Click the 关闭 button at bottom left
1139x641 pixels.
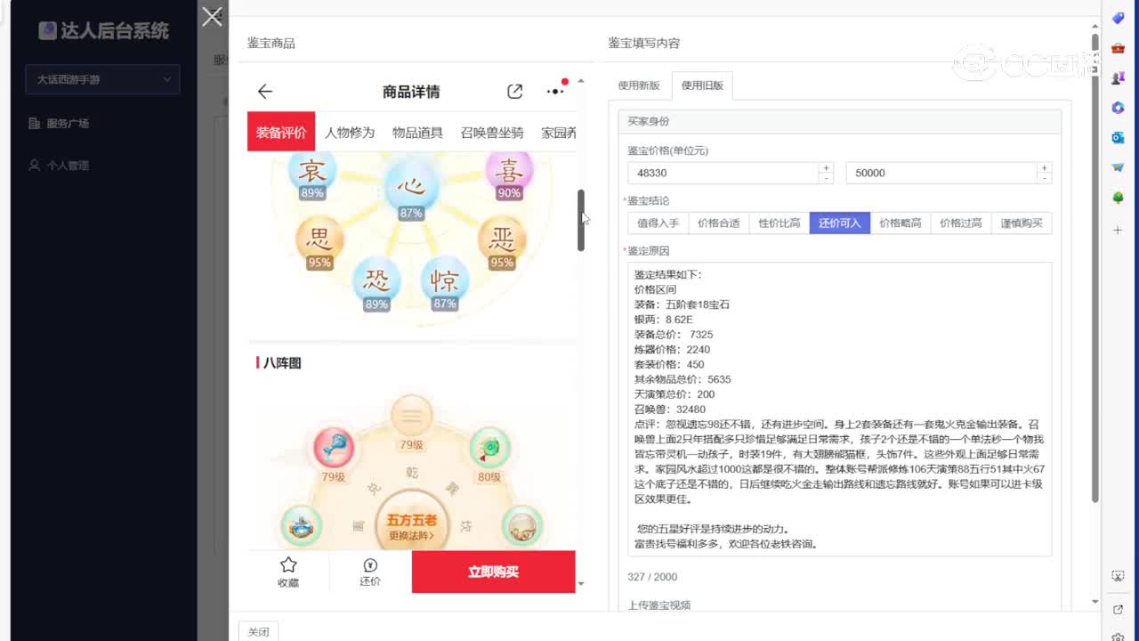(257, 631)
